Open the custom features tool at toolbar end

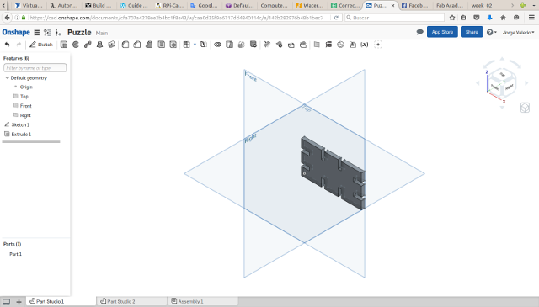pos(378,45)
